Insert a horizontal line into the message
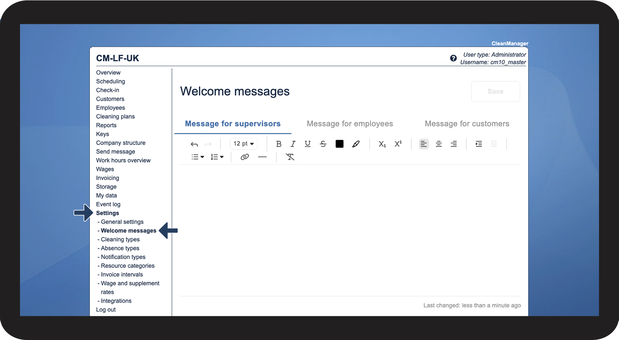Image resolution: width=619 pixels, height=340 pixels. [262, 157]
